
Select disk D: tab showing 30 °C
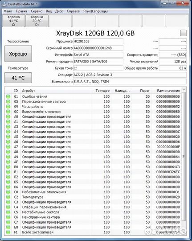point(37,21)
